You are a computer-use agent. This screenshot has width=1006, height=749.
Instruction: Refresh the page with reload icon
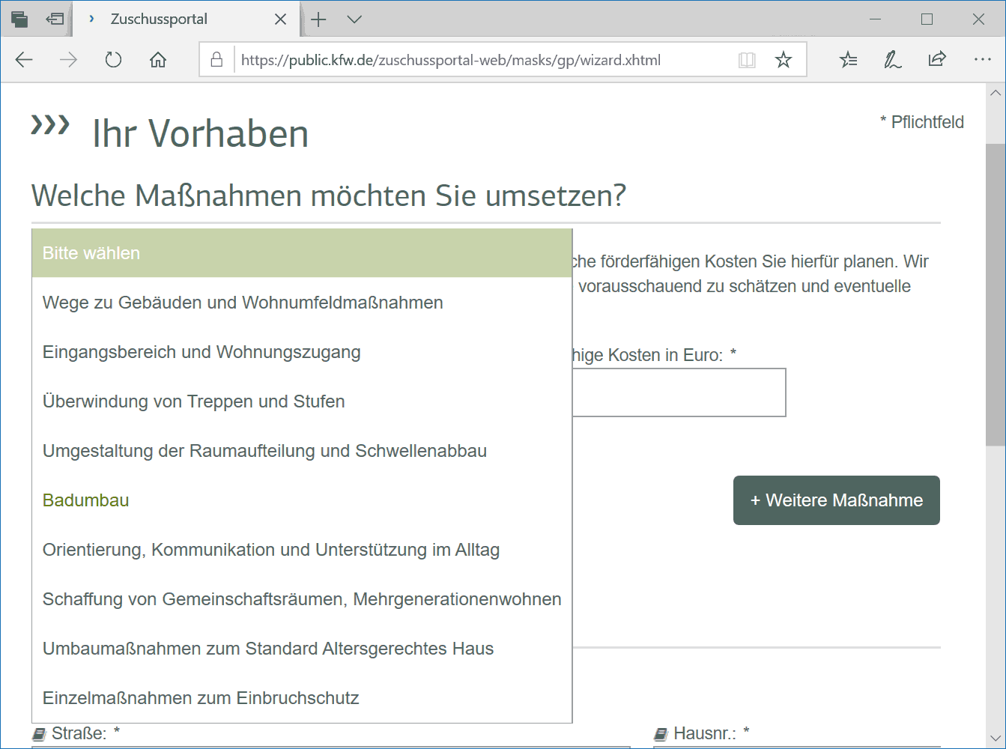(113, 60)
